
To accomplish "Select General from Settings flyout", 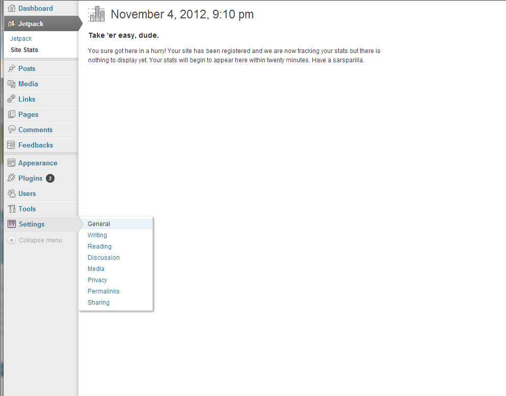I will [99, 224].
